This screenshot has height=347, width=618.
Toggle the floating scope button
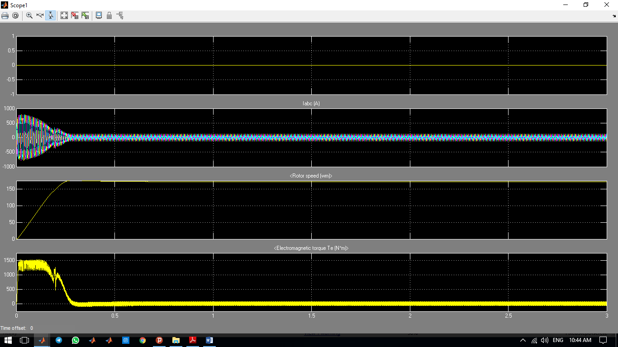click(x=99, y=15)
